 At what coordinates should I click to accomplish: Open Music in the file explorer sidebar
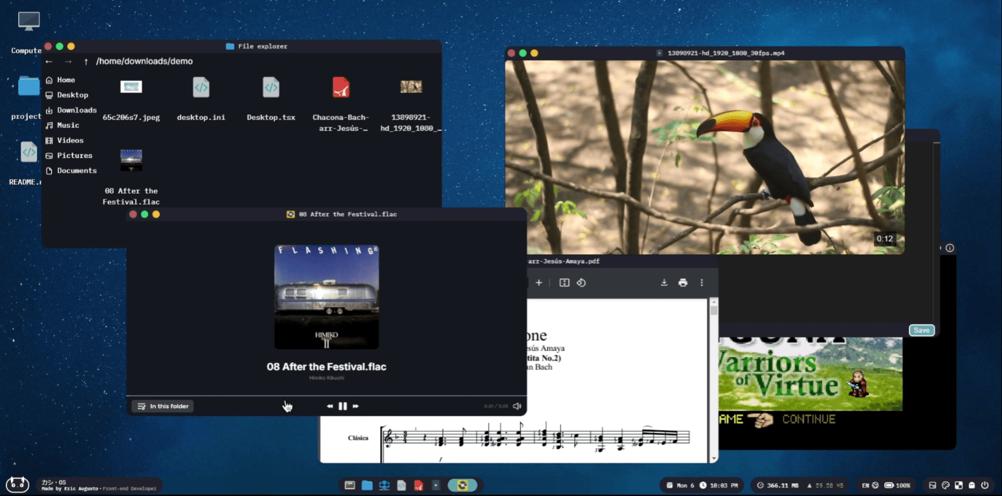point(68,125)
